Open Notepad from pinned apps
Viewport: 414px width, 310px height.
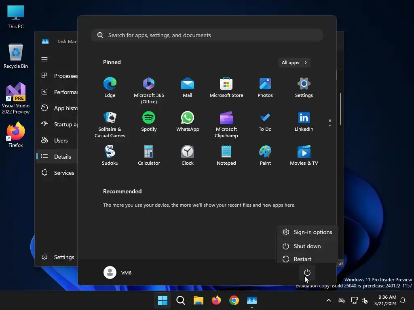226,155
